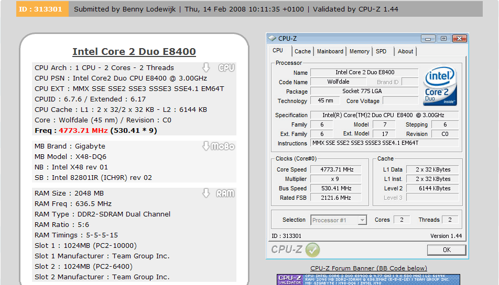Click the Cores count field
The image size is (499, 285).
coord(402,220)
